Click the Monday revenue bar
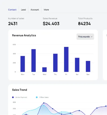 [23, 64]
